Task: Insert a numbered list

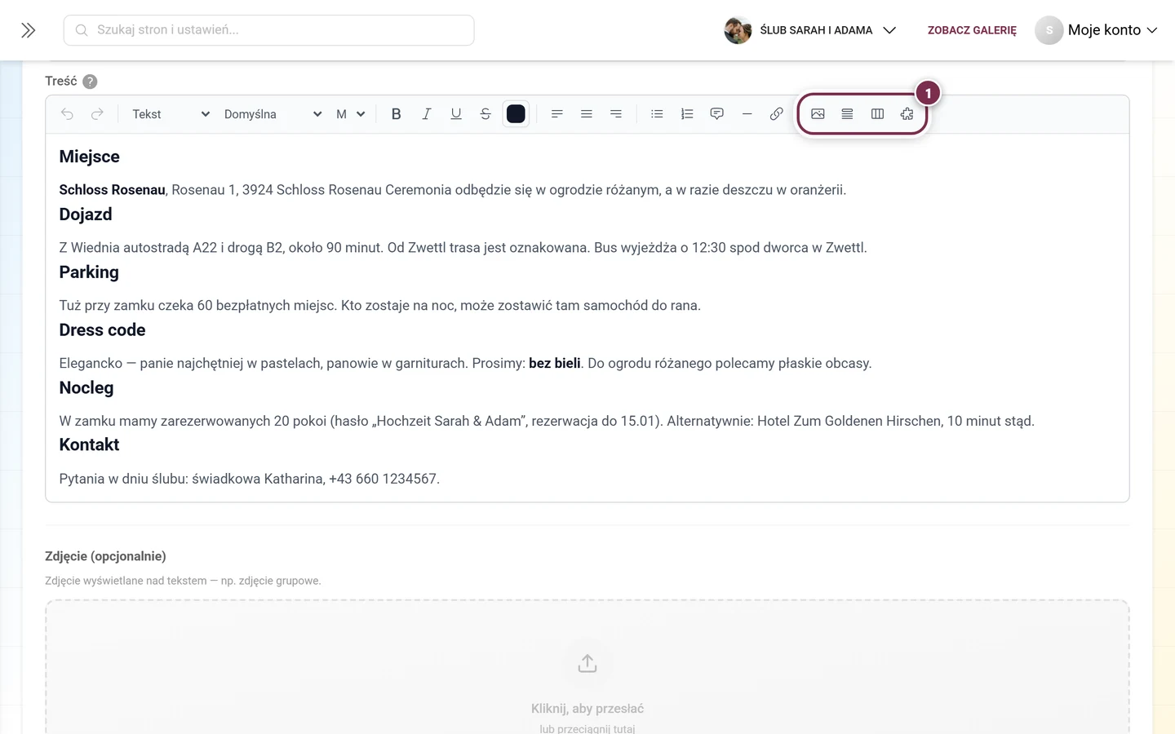Action: pyautogui.click(x=687, y=114)
